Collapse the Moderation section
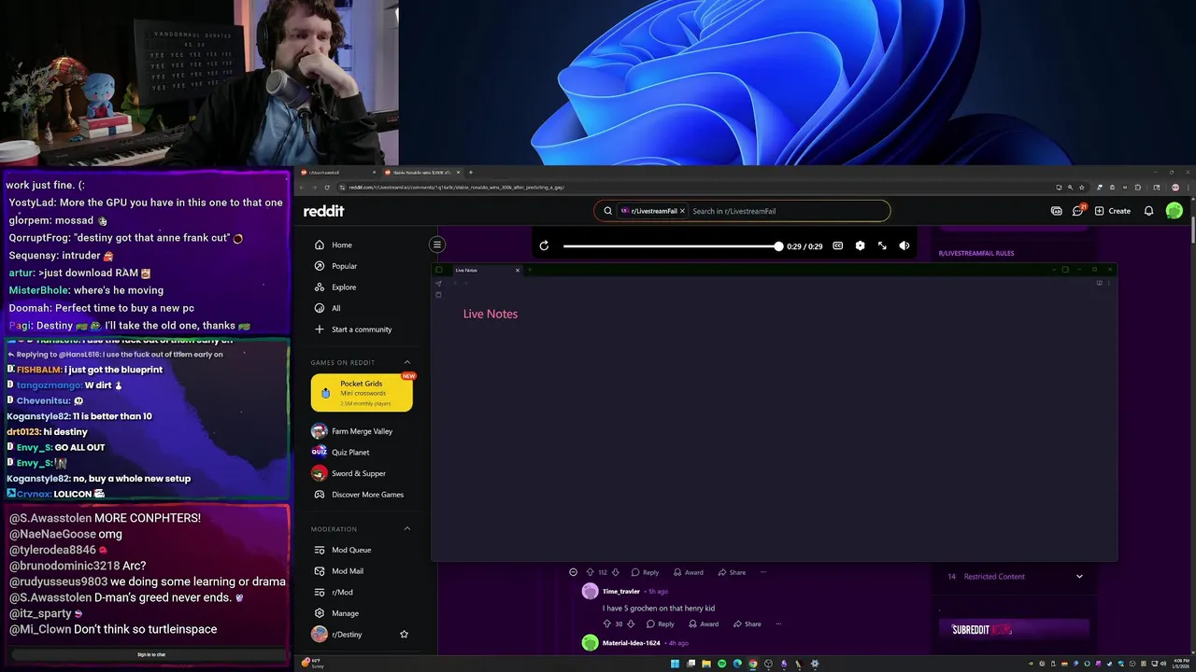 point(407,529)
